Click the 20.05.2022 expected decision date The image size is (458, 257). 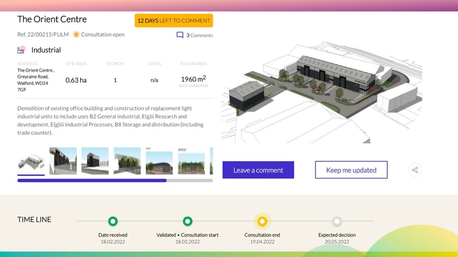pyautogui.click(x=337, y=242)
